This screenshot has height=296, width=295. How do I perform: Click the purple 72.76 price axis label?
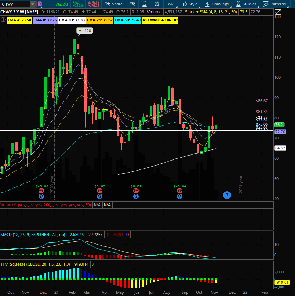click(x=280, y=132)
